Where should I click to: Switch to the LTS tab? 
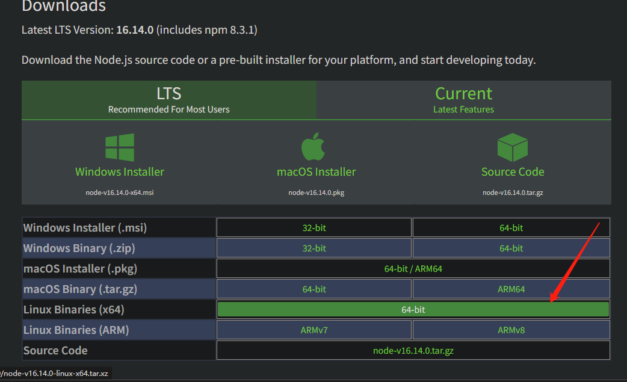[168, 100]
